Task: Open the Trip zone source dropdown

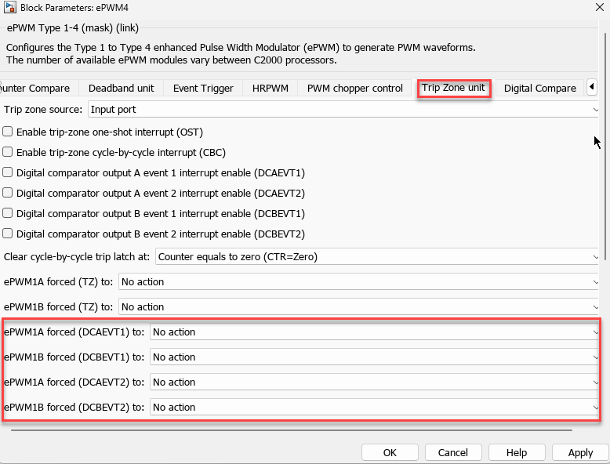Action: pos(343,110)
